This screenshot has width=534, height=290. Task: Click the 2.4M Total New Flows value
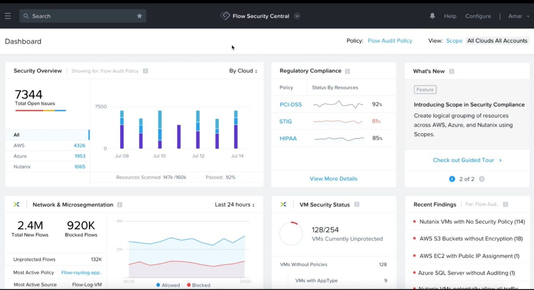pos(30,225)
